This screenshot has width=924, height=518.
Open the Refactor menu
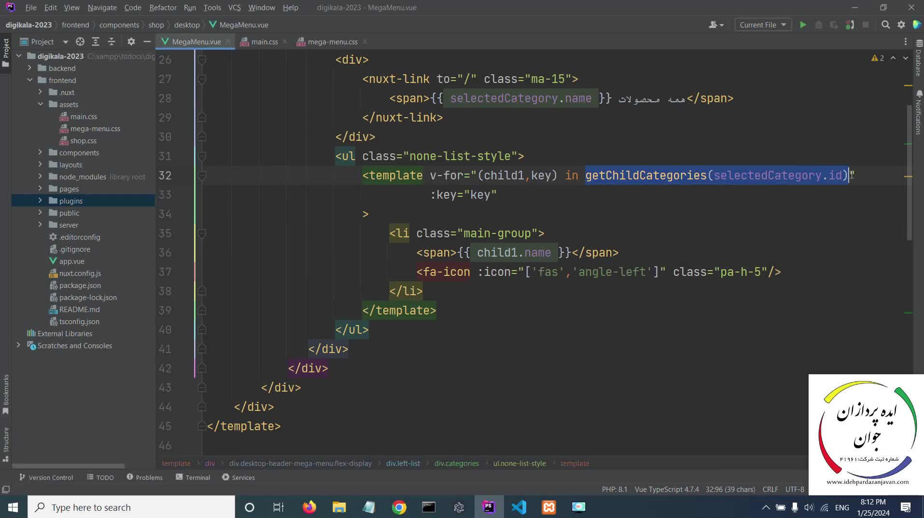tap(163, 7)
